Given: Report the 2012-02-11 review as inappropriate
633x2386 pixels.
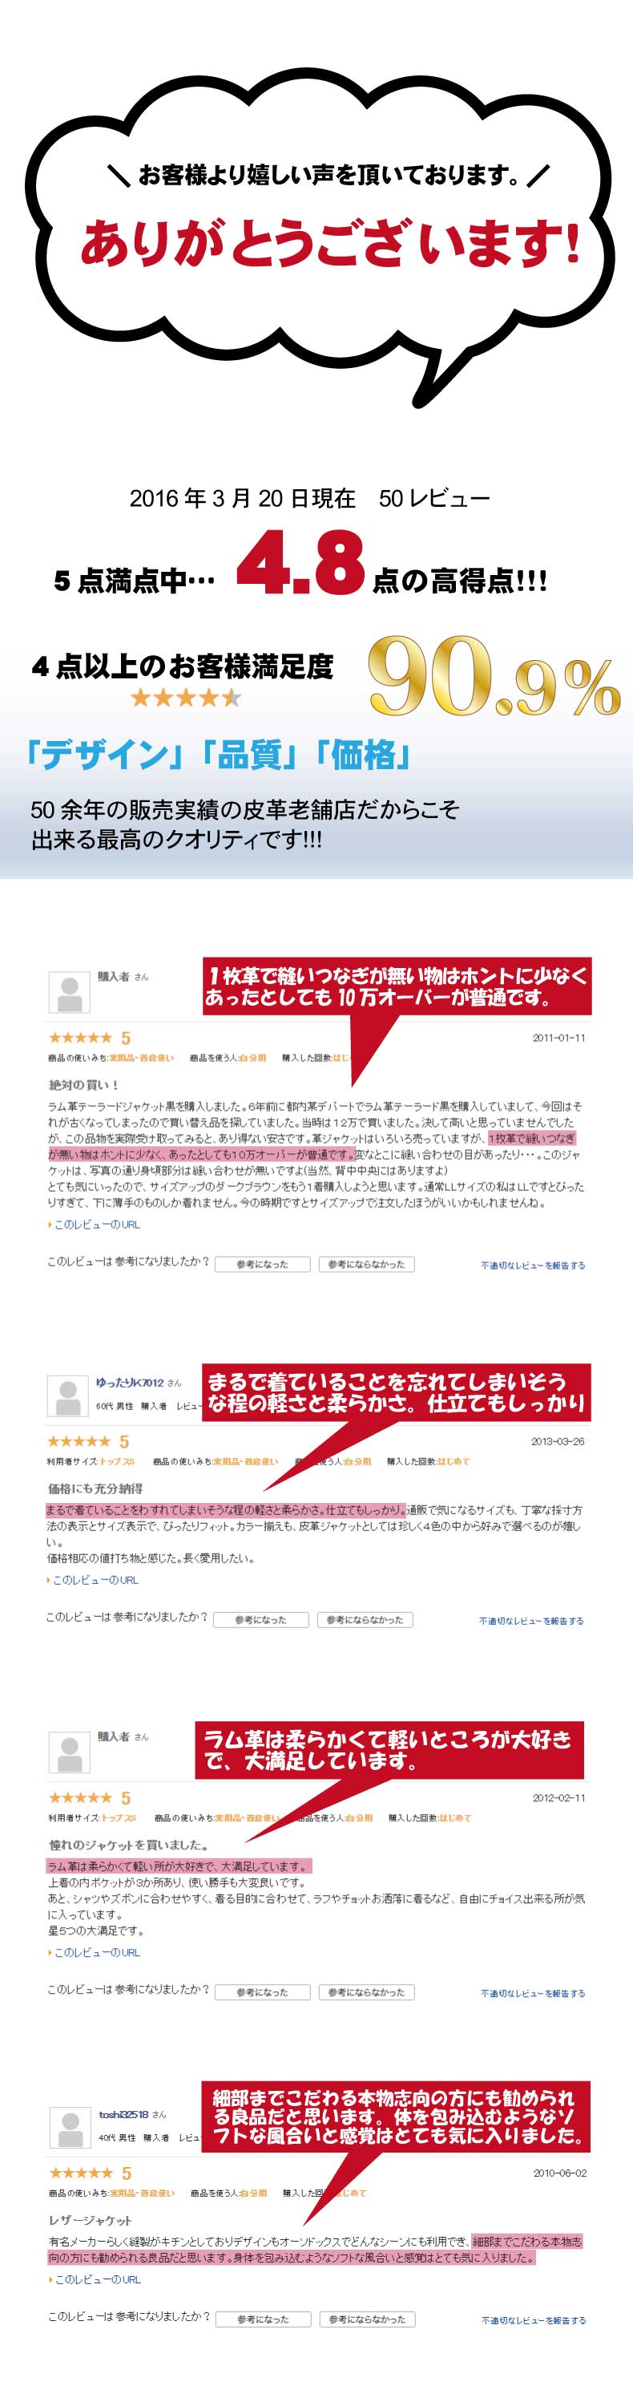Looking at the screenshot, I should point(532,1993).
